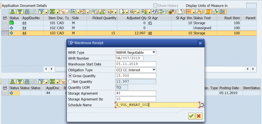Click the WHR Number input field
Image resolution: width=262 pixels, height=124 pixels.
pyautogui.click(x=129, y=58)
